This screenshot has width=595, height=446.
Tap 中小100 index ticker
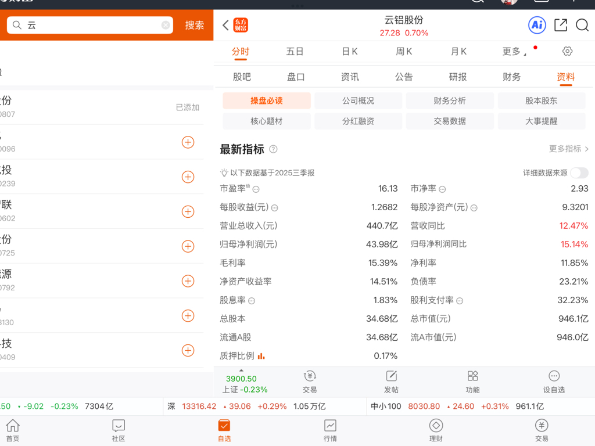click(x=457, y=406)
